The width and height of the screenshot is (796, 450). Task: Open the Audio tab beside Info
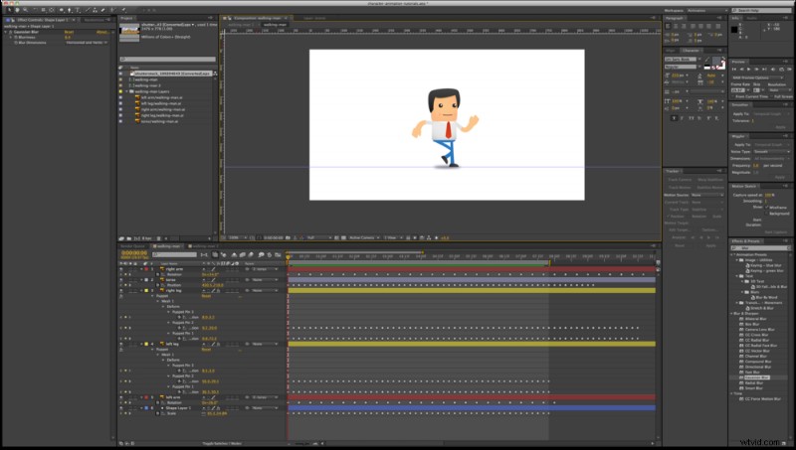click(752, 18)
